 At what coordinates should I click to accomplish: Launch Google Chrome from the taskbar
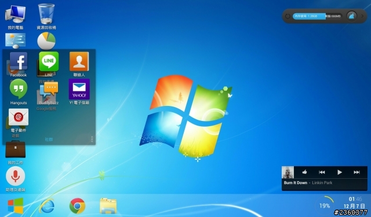[x=77, y=206]
